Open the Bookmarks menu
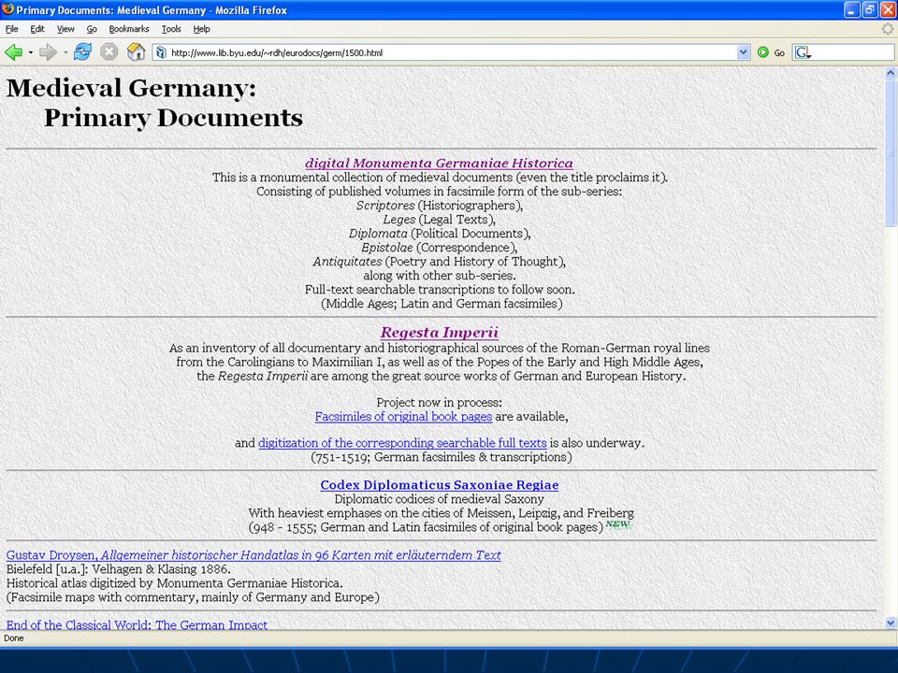 129,29
